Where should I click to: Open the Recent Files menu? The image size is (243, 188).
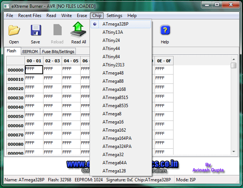(30, 16)
